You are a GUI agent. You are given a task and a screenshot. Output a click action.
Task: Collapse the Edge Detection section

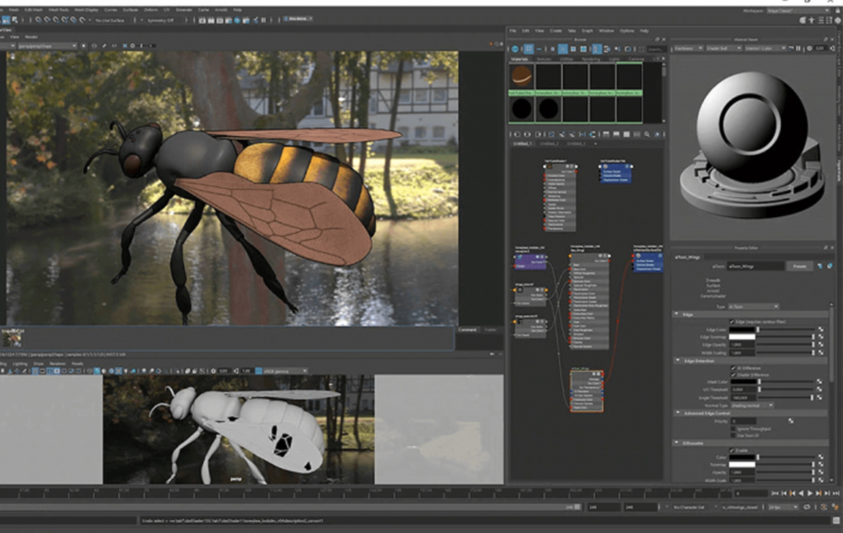[x=677, y=360]
